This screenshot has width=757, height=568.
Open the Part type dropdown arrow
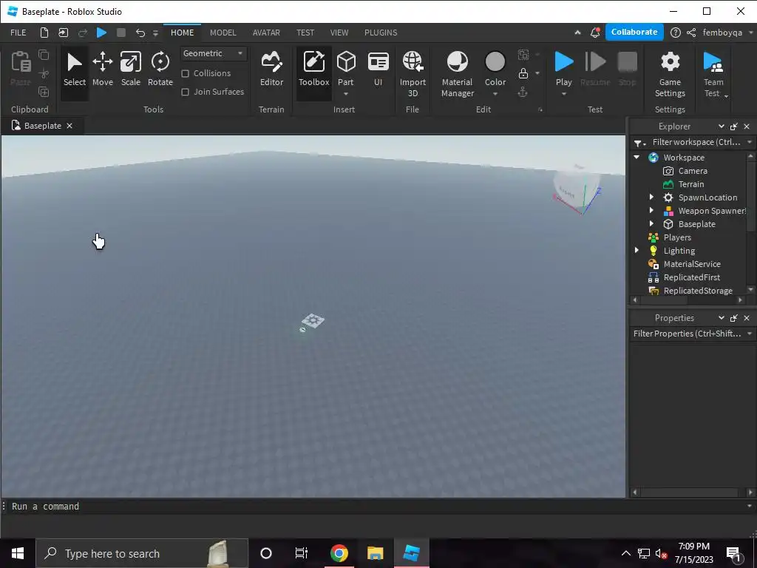tap(346, 94)
